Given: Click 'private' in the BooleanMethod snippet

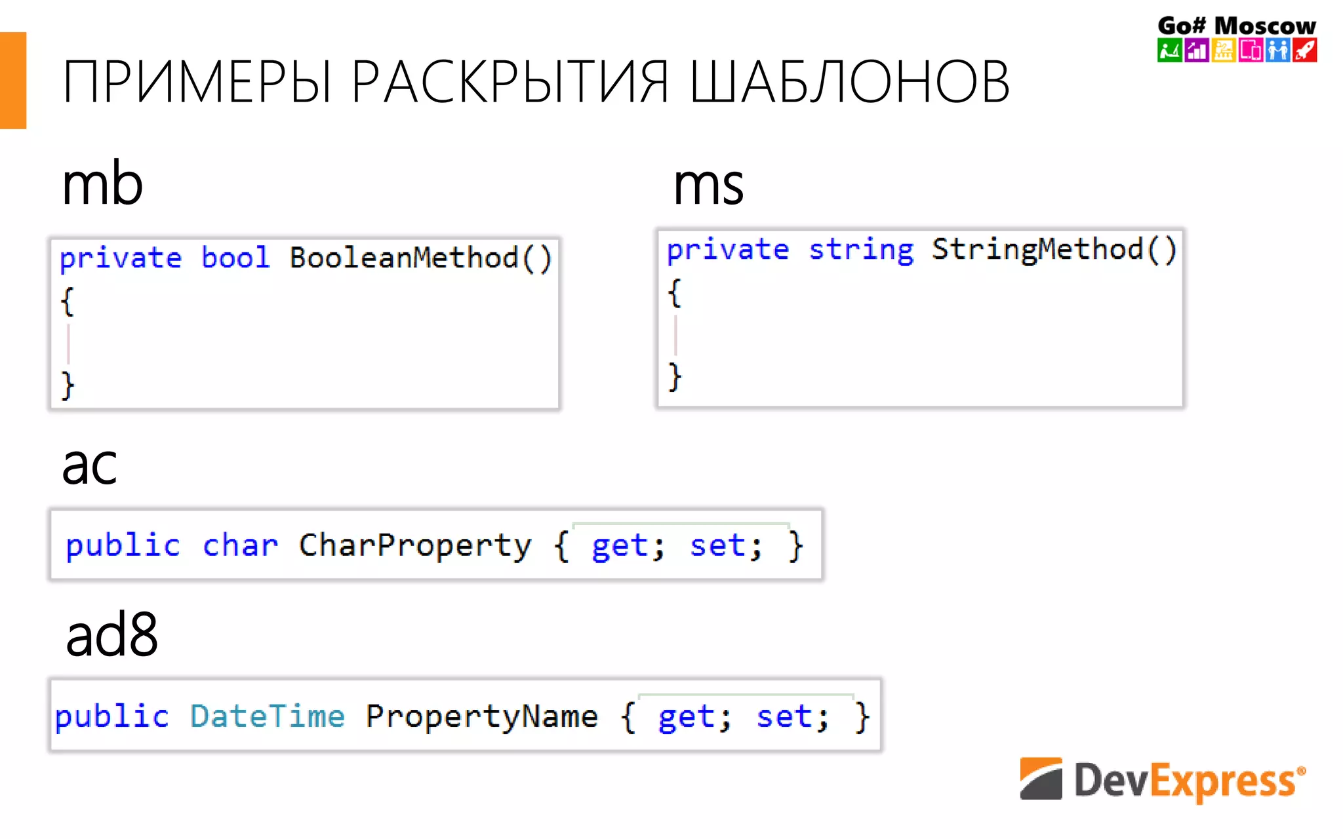Looking at the screenshot, I should (120, 258).
